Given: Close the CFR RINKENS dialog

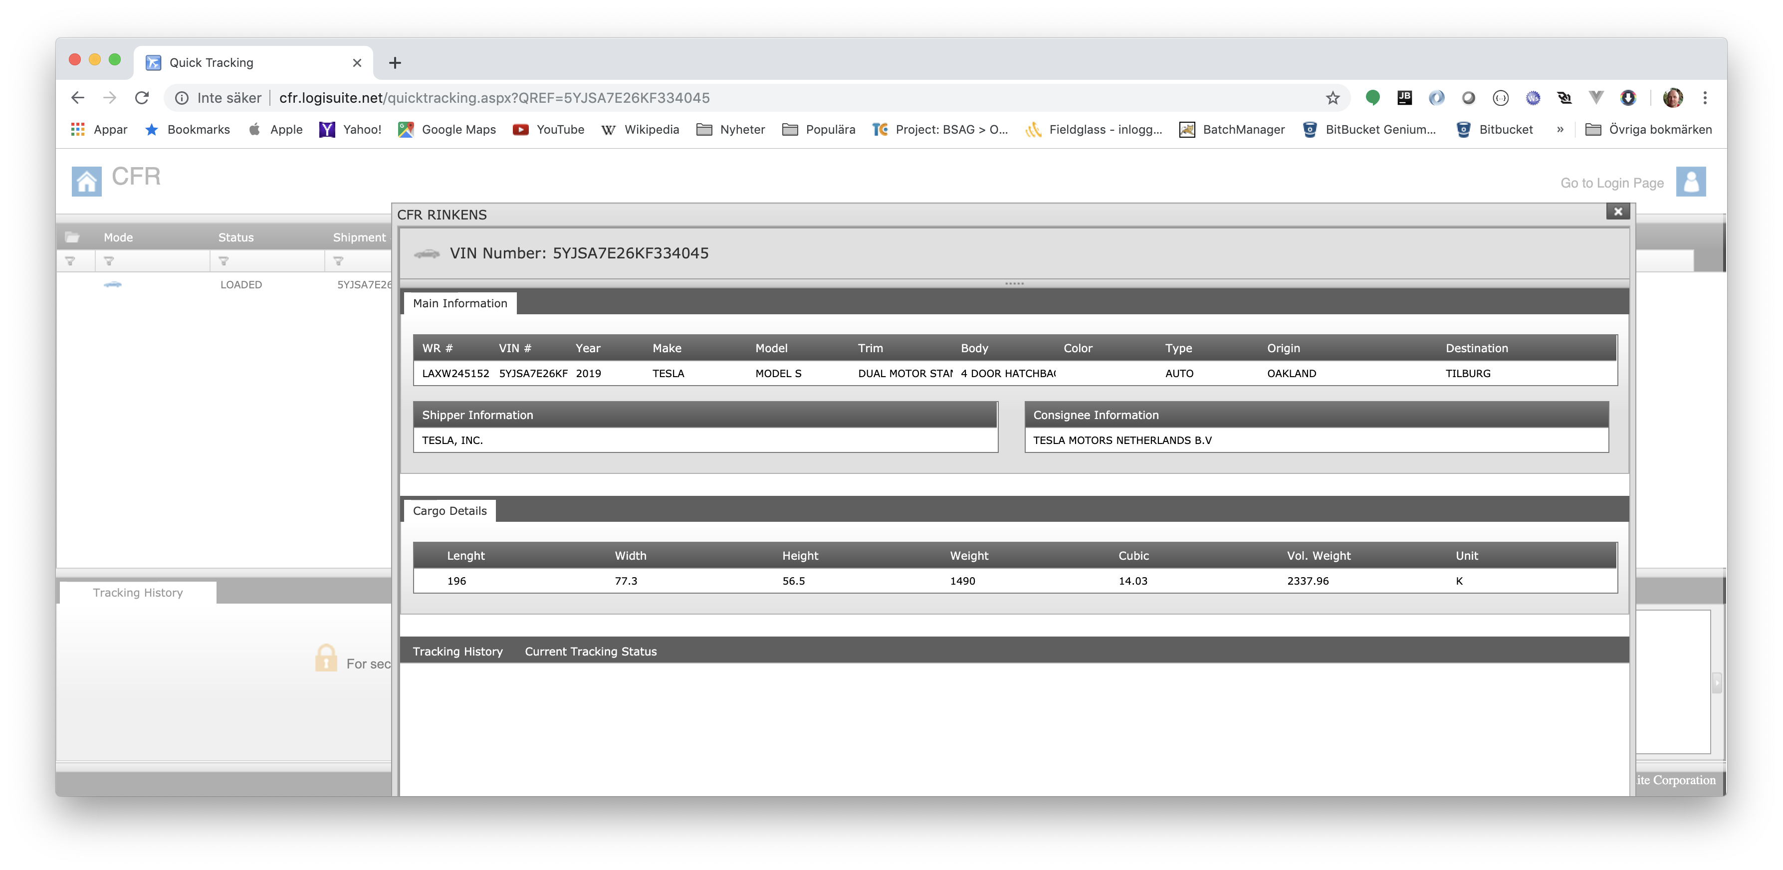Looking at the screenshot, I should coord(1617,212).
